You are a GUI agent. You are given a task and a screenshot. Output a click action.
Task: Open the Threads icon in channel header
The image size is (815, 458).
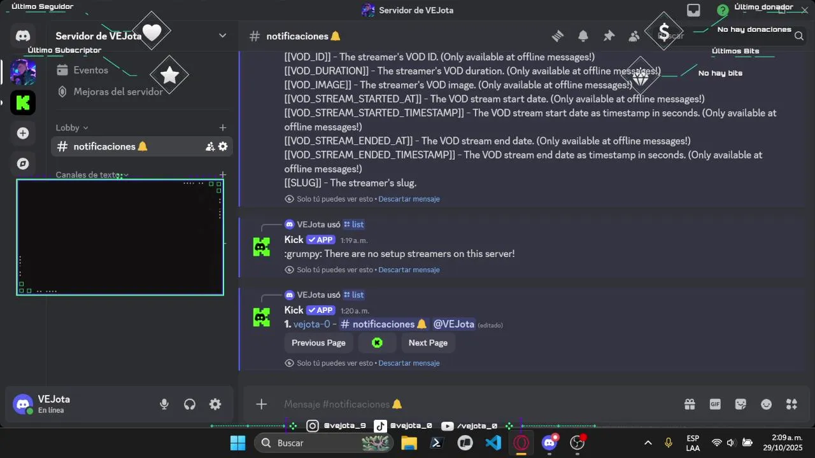tap(558, 36)
